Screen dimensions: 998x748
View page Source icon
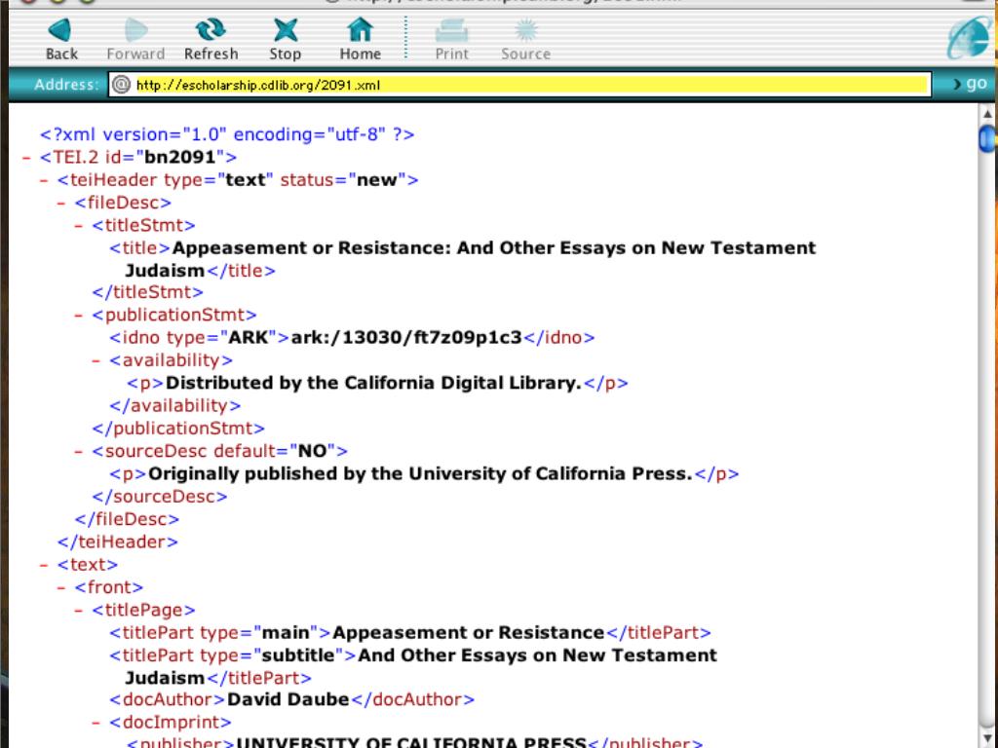click(525, 30)
